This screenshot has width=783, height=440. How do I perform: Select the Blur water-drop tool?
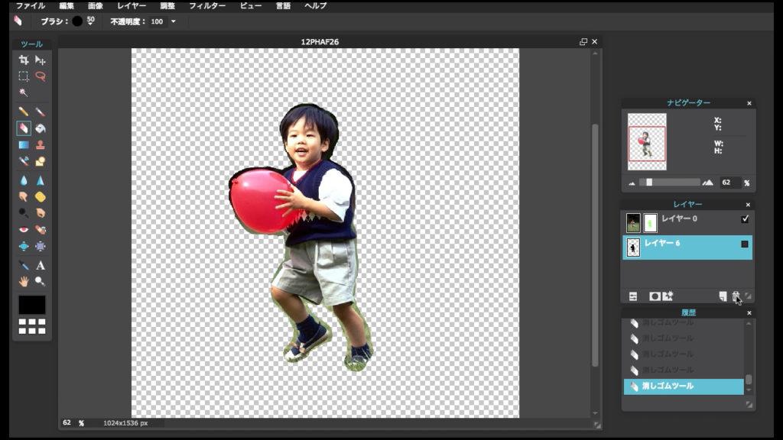click(x=24, y=180)
